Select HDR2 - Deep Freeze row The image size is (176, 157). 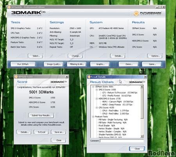tap(117, 105)
